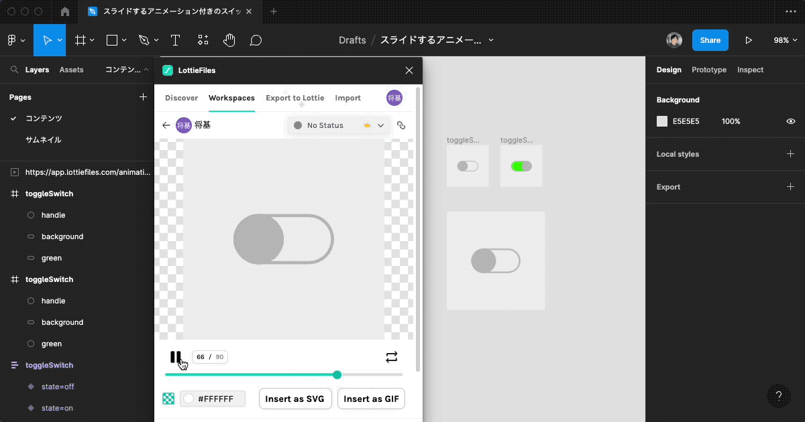Open the Comment tool
This screenshot has height=422, width=805.
(x=256, y=40)
